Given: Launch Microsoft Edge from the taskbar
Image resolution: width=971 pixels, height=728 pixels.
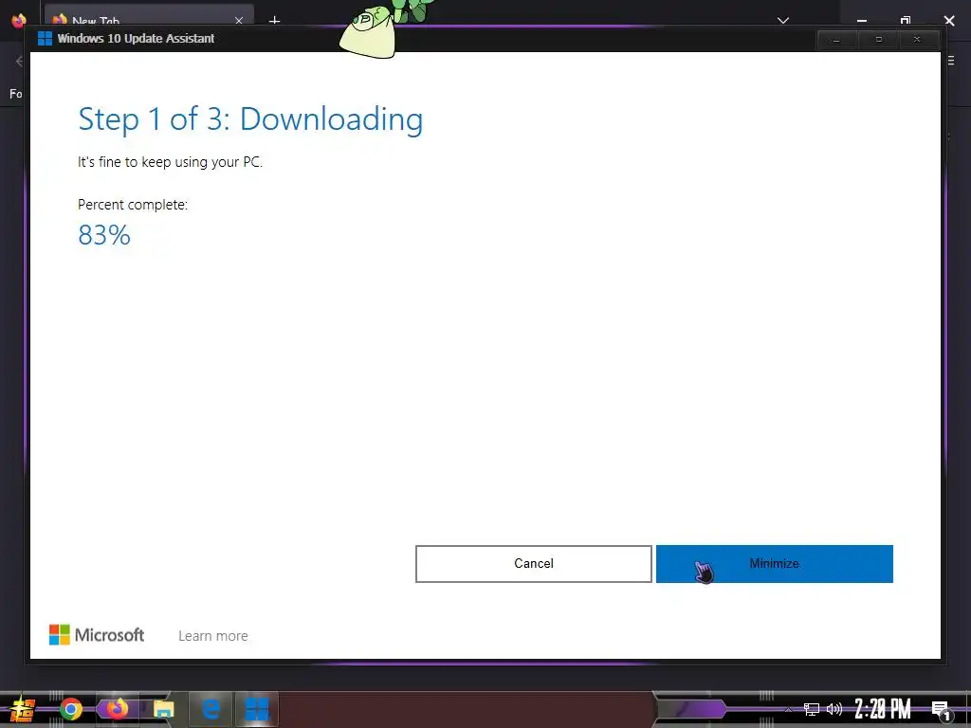Looking at the screenshot, I should tap(211, 708).
